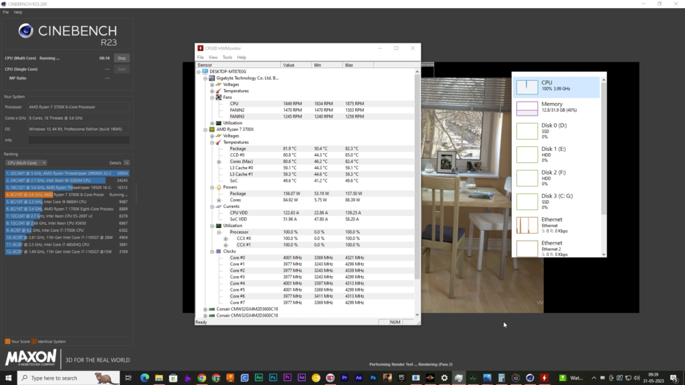Select the CPU performance graph tile

(557, 87)
